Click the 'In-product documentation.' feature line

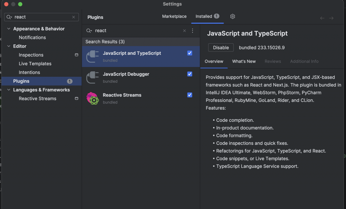click(245, 128)
